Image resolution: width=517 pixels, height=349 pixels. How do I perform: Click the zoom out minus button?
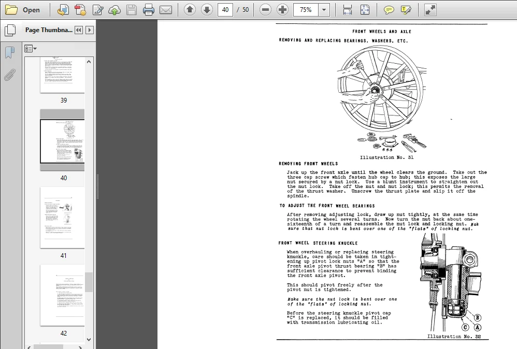pyautogui.click(x=265, y=10)
